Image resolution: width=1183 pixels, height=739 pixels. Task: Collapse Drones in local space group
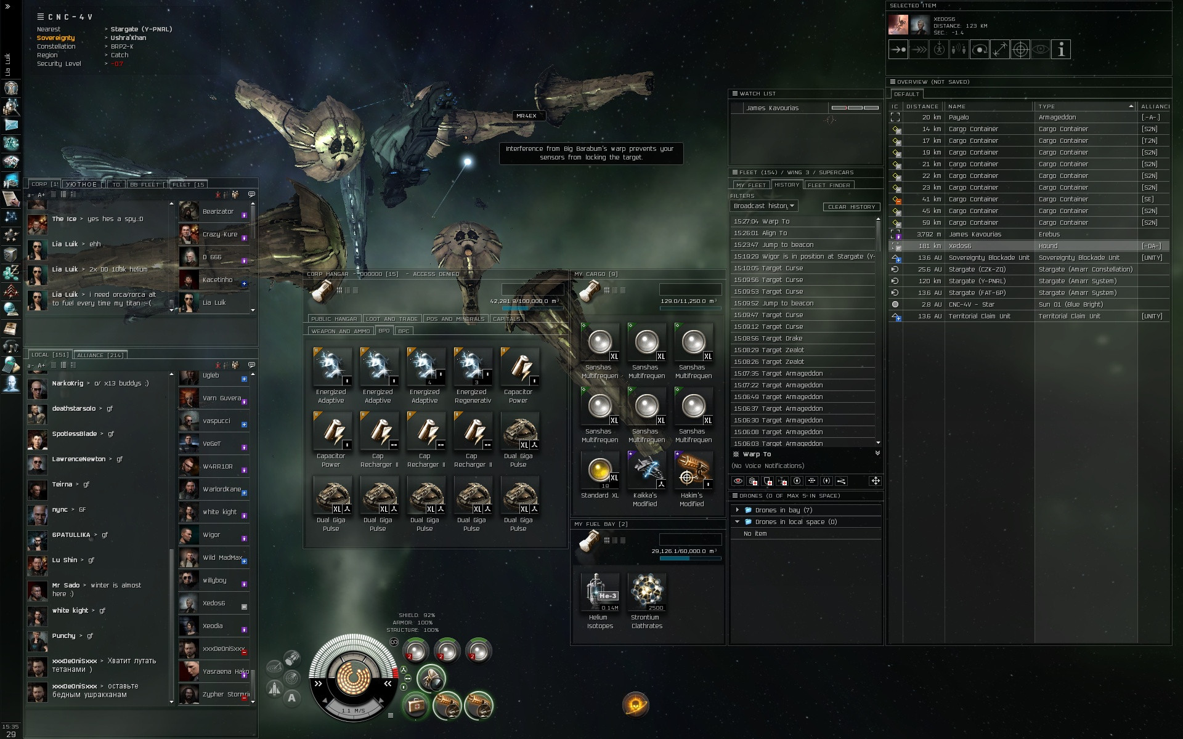click(x=737, y=522)
